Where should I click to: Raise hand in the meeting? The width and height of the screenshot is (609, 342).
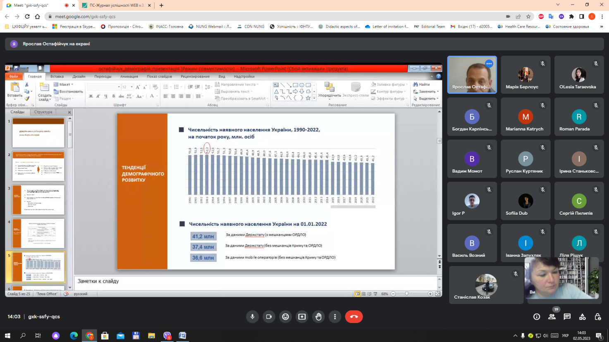tap(318, 317)
